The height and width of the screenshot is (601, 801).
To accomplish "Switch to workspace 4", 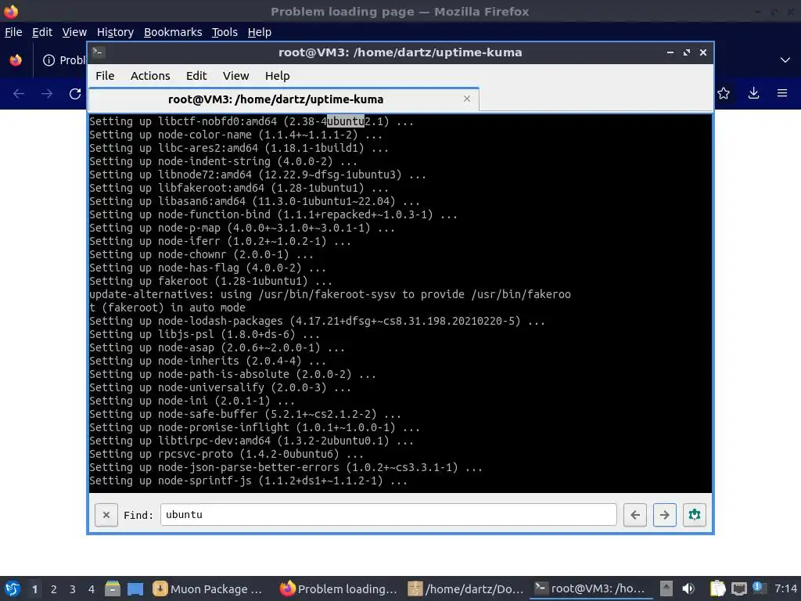I will point(92,589).
